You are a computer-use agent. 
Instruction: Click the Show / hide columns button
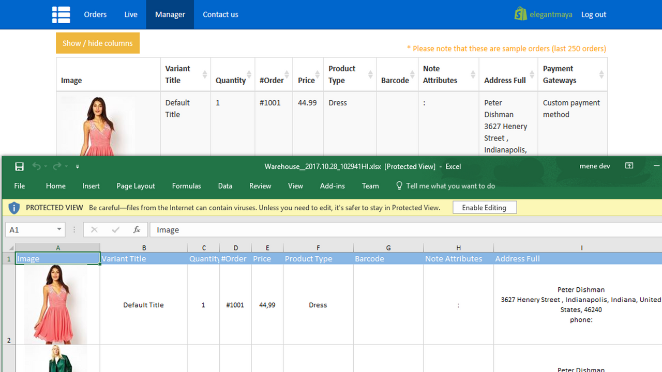(98, 43)
